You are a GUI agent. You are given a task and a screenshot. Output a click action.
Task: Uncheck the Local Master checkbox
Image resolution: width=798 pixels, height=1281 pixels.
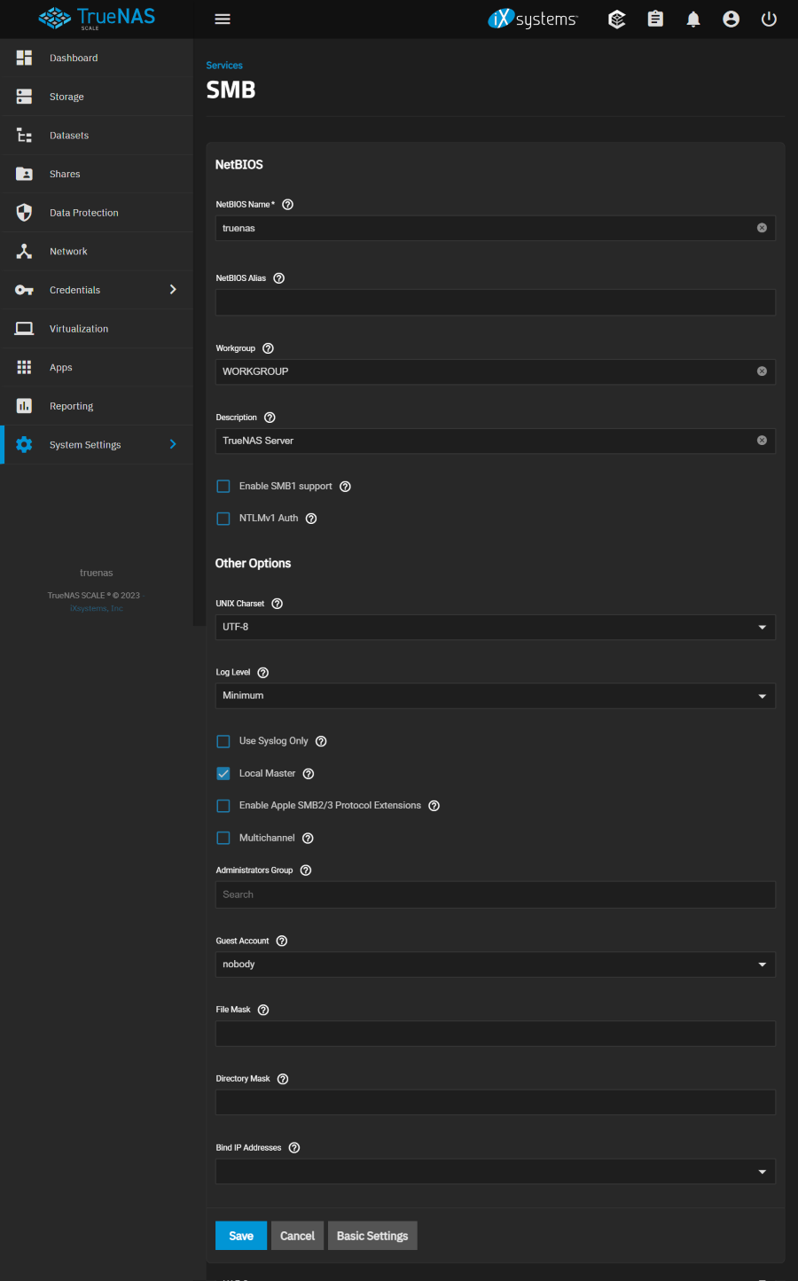click(223, 774)
